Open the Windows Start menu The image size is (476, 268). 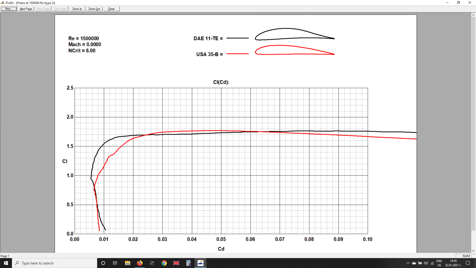click(x=6, y=263)
